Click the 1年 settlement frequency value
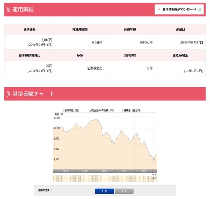The width and height of the screenshot is (210, 199). [x=150, y=68]
